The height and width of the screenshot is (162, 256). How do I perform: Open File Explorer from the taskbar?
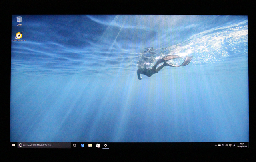tap(90, 145)
